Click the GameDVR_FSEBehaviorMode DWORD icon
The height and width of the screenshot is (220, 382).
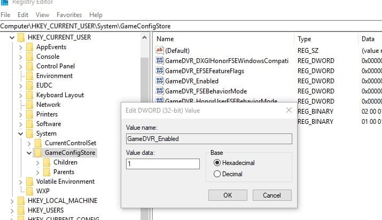click(160, 91)
